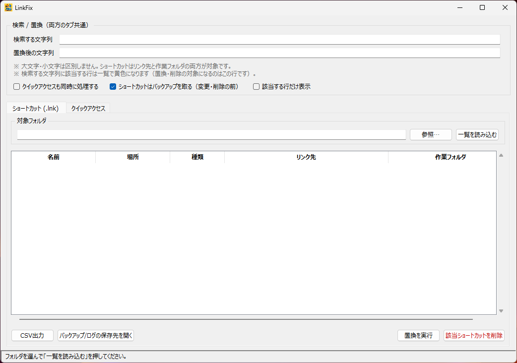Click the 作業フォルダ column header

pyautogui.click(x=442, y=157)
